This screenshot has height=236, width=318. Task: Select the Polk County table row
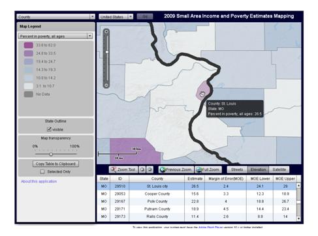pyautogui.click(x=197, y=201)
